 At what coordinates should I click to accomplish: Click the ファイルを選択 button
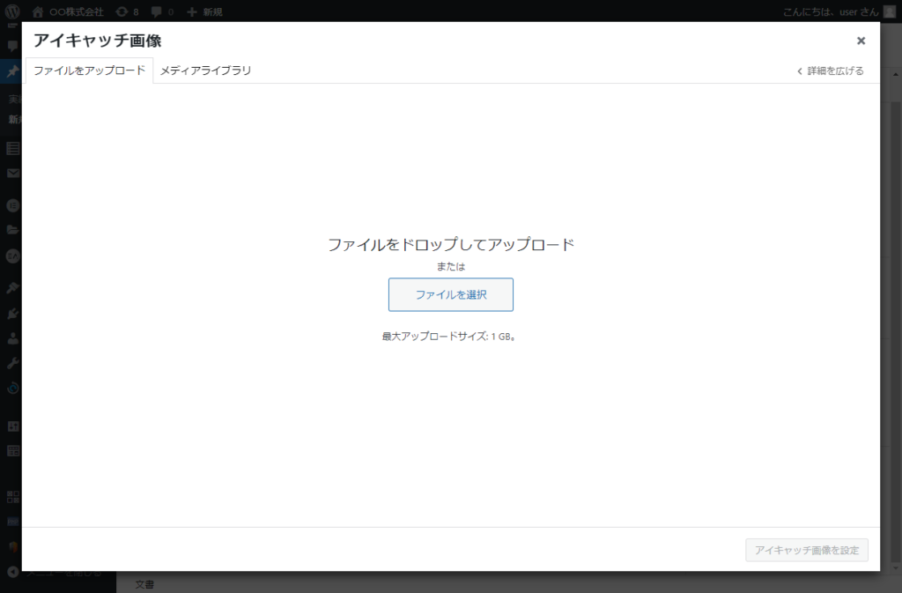click(x=450, y=294)
